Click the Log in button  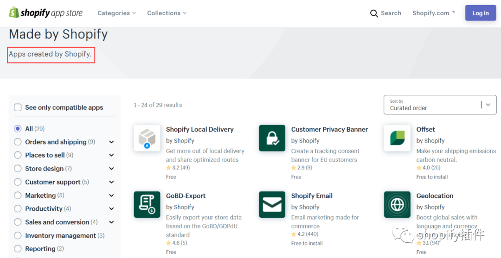(x=481, y=13)
